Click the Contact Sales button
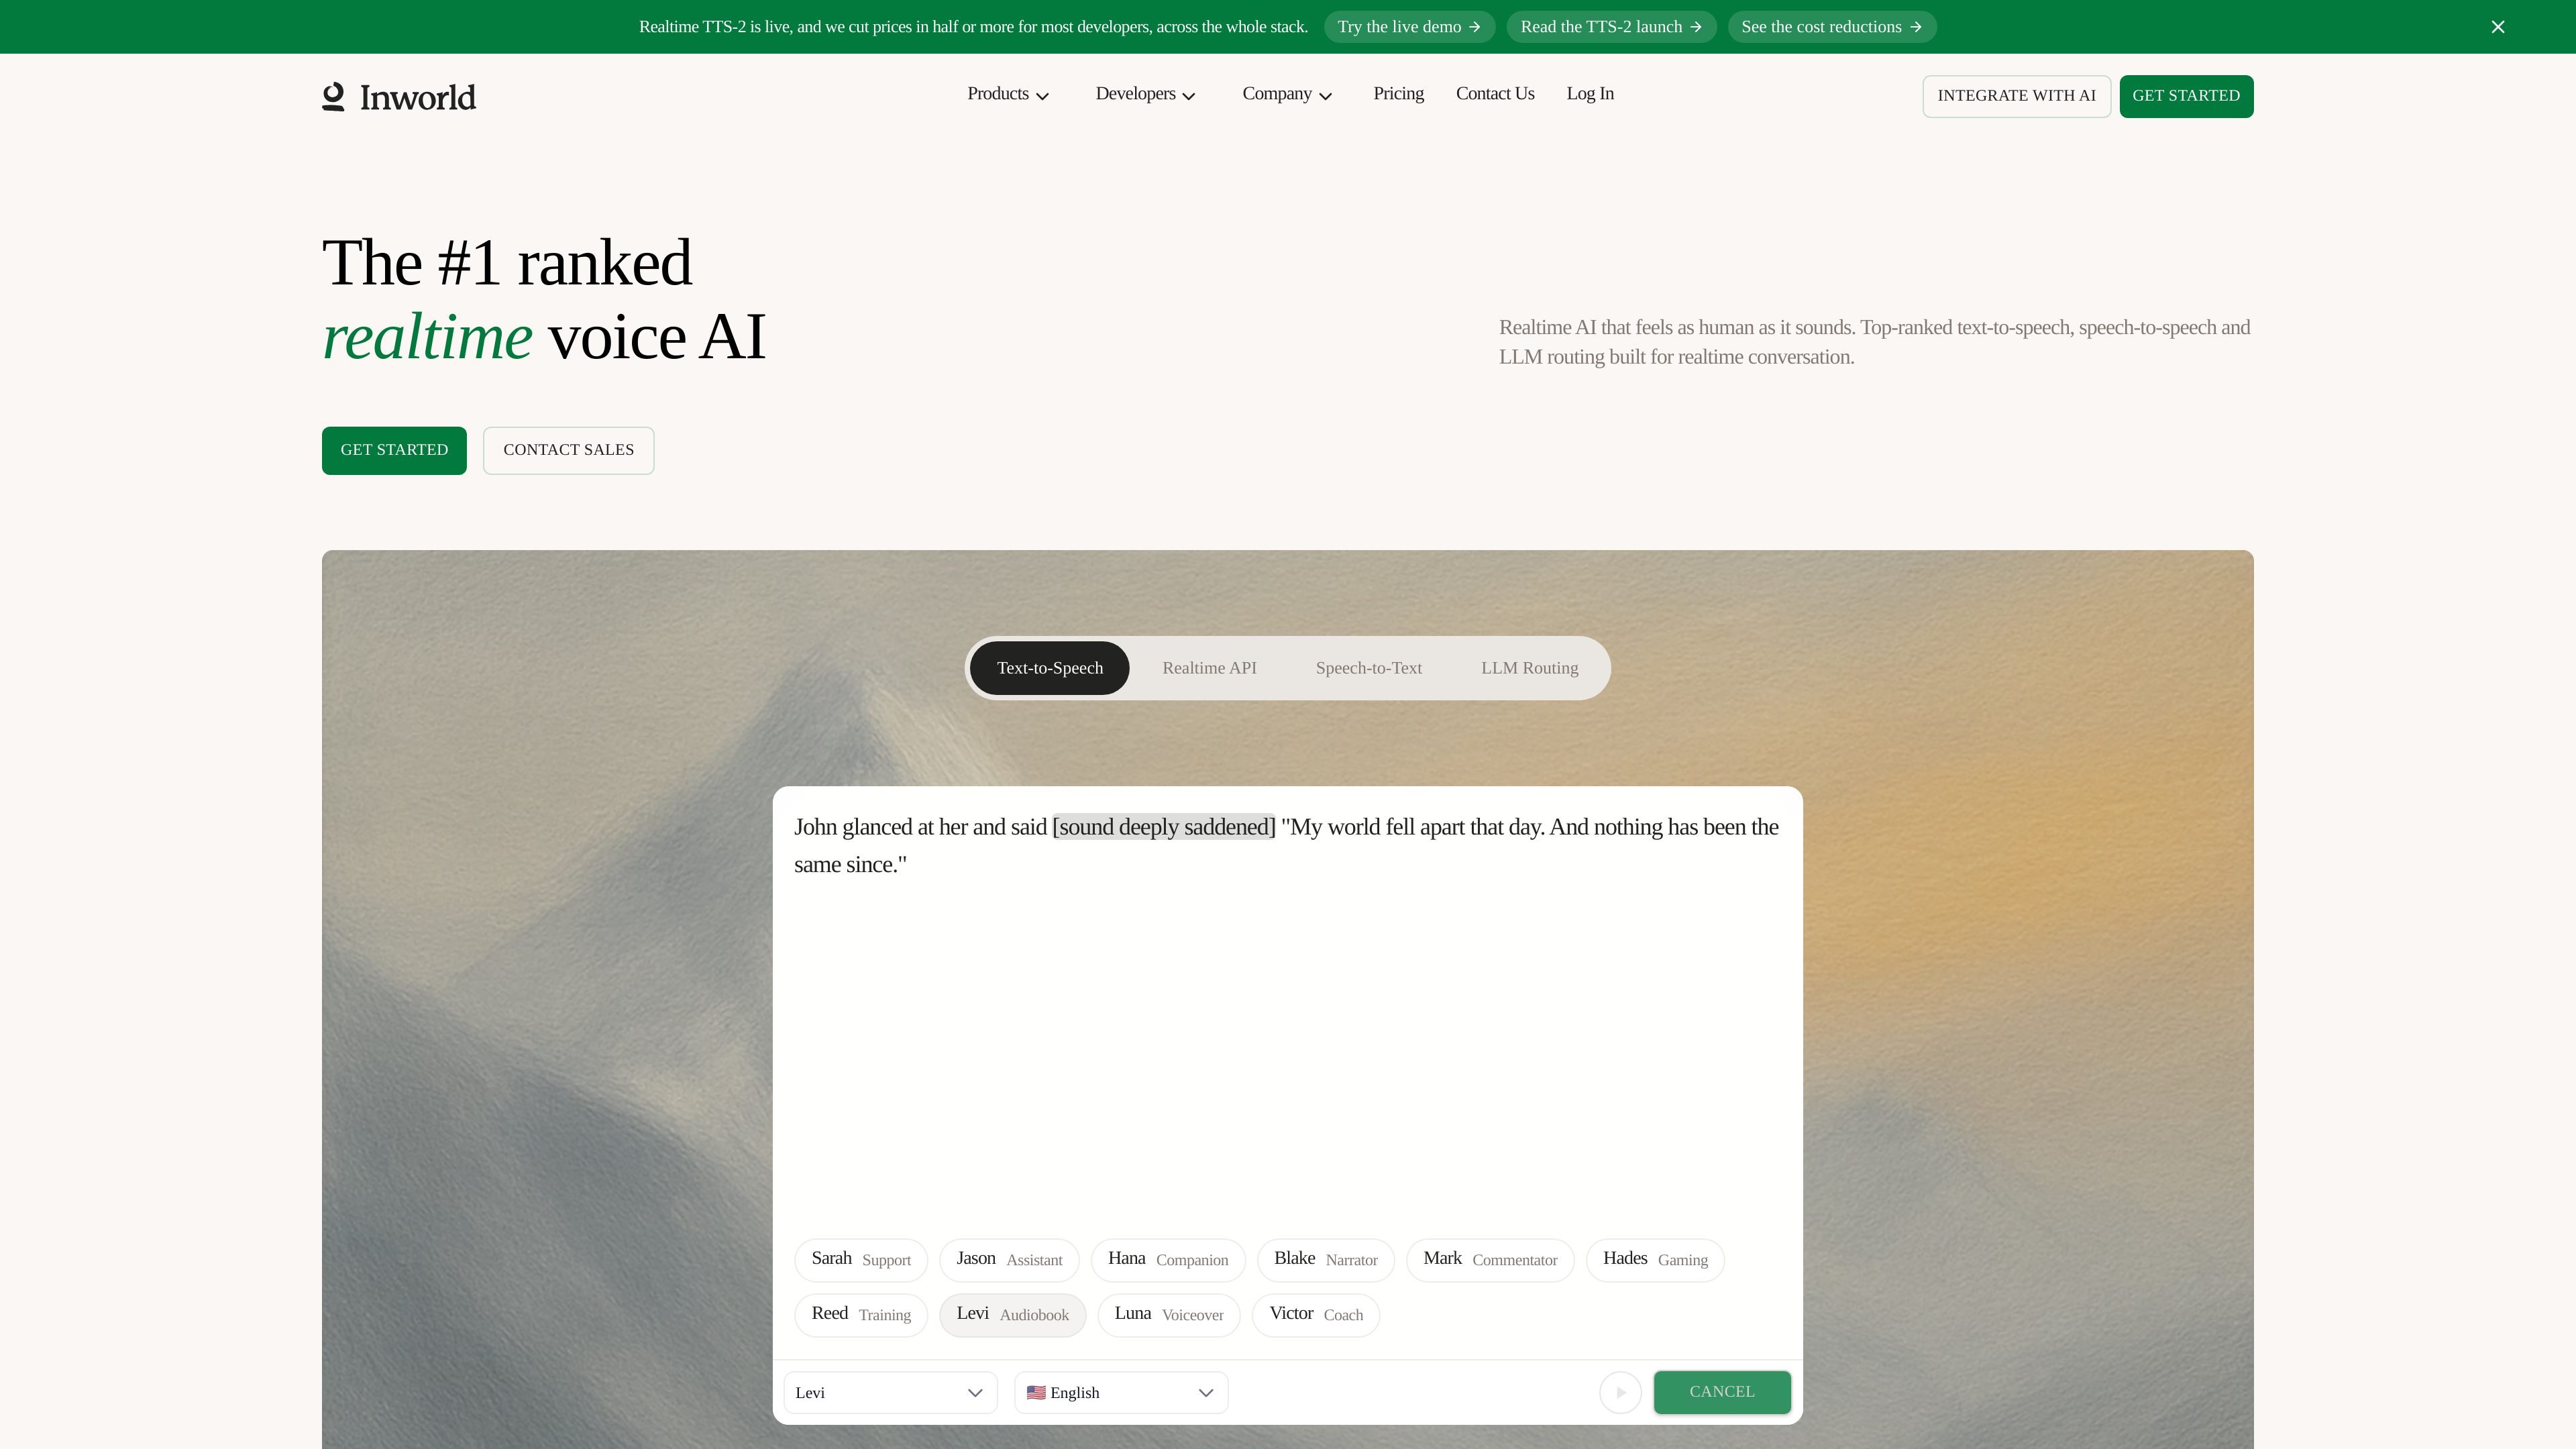The image size is (2576, 1449). 569,450
